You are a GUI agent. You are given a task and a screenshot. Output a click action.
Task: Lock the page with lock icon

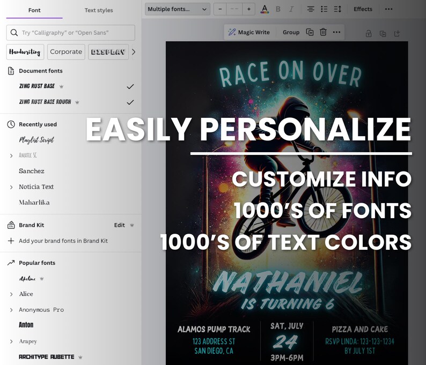369,34
